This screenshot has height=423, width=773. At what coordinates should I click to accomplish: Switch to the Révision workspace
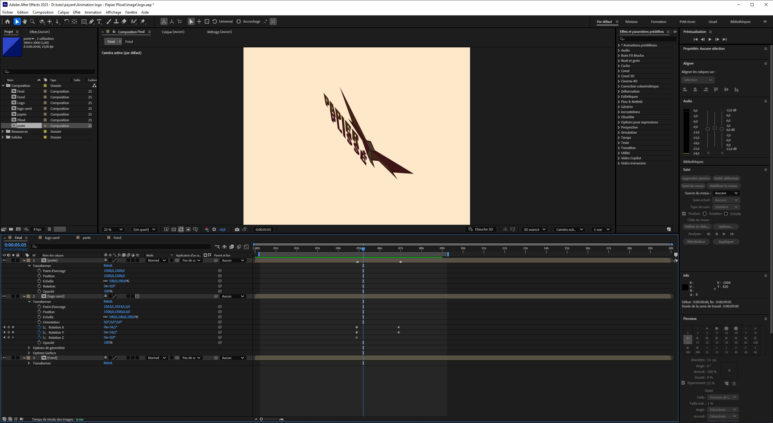pyautogui.click(x=631, y=22)
